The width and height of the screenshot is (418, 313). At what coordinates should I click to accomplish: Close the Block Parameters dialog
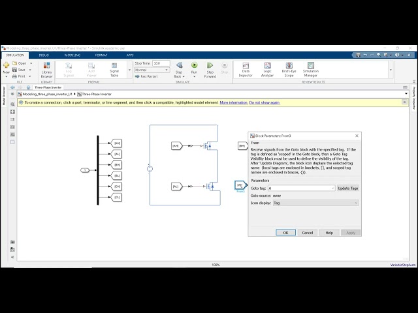[357, 136]
